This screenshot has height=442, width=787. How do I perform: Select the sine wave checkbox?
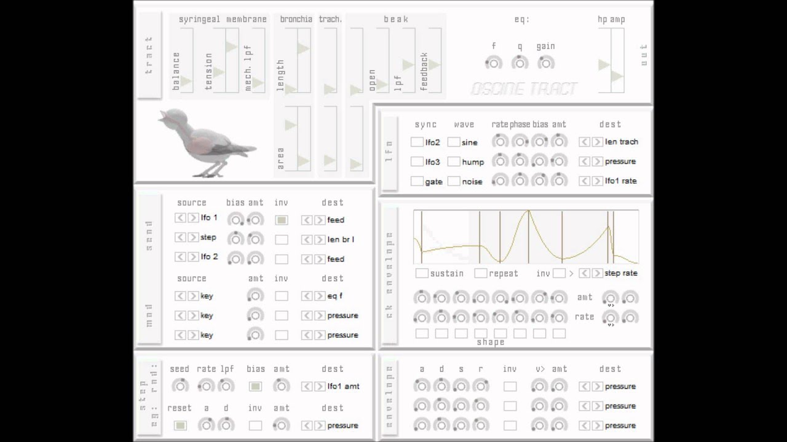[x=454, y=142]
